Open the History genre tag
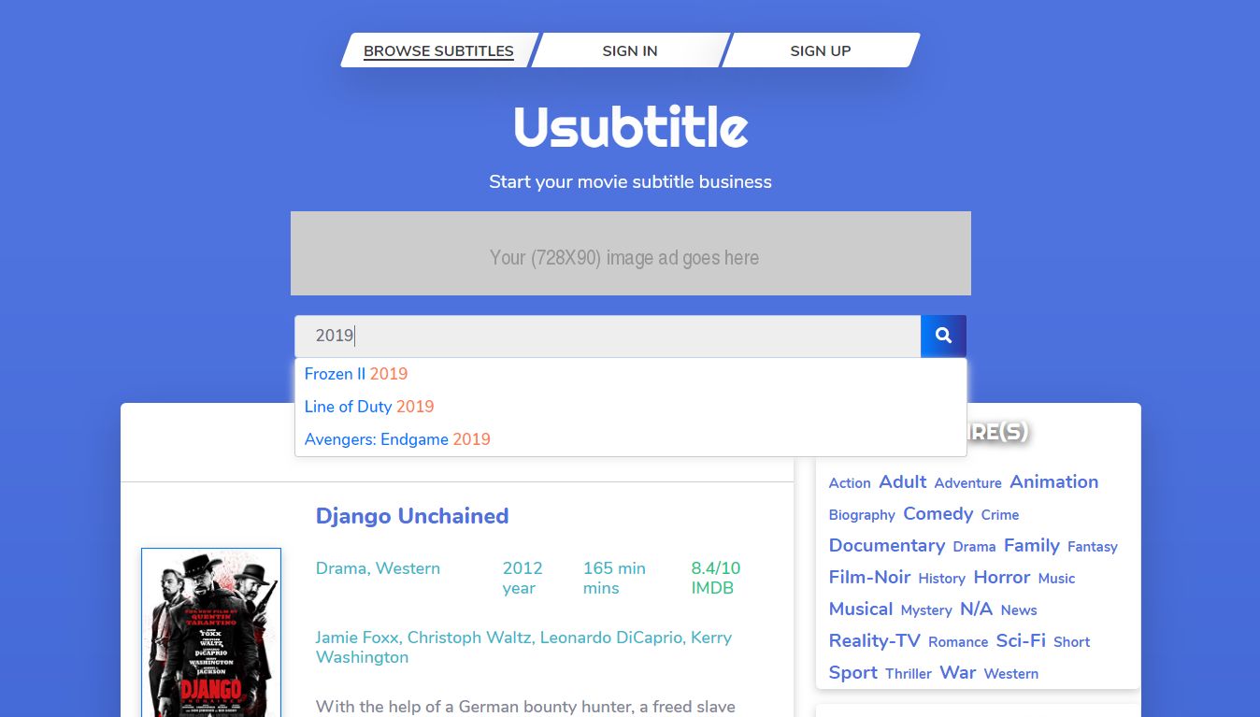Viewport: 1260px width, 717px height. pos(941,579)
